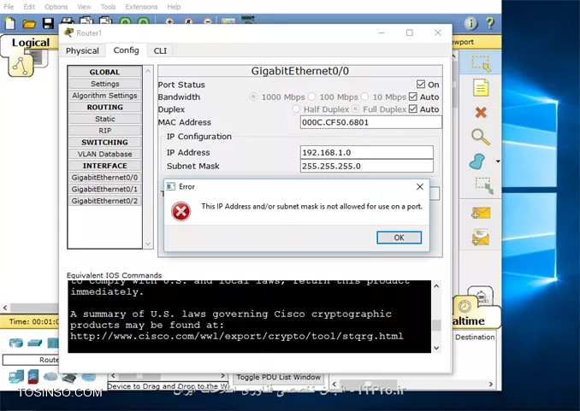Toggle Port Status On checkbox

click(x=421, y=85)
